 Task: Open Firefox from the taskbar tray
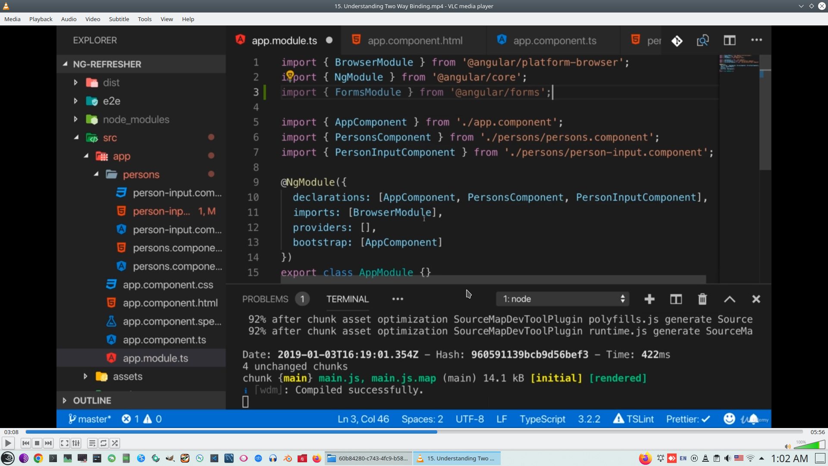(645, 458)
